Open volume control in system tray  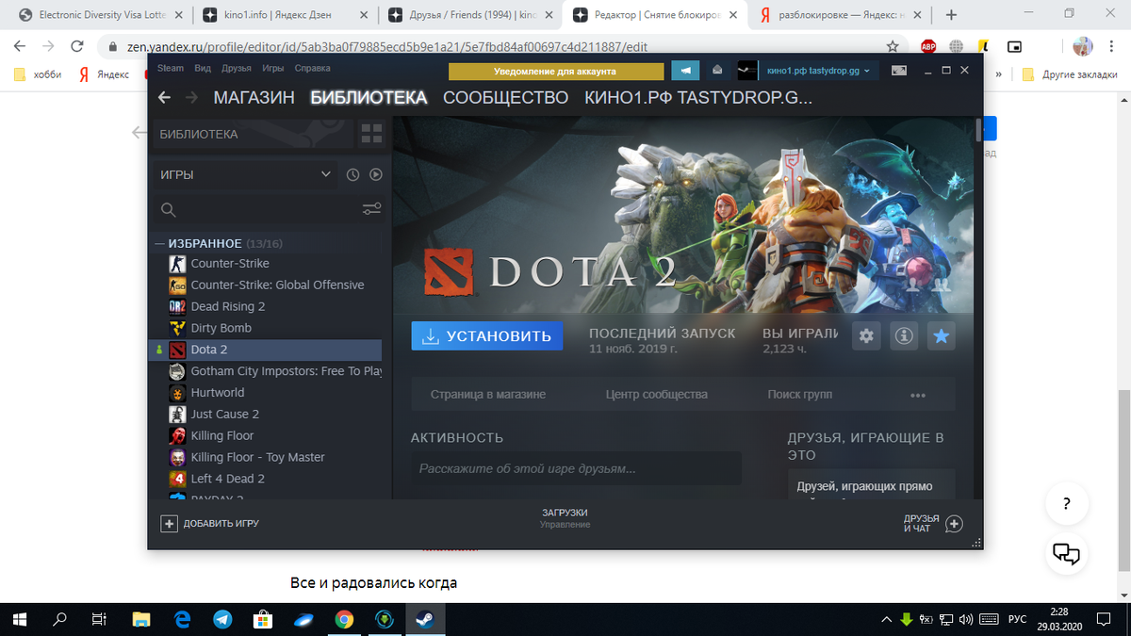[x=965, y=619]
